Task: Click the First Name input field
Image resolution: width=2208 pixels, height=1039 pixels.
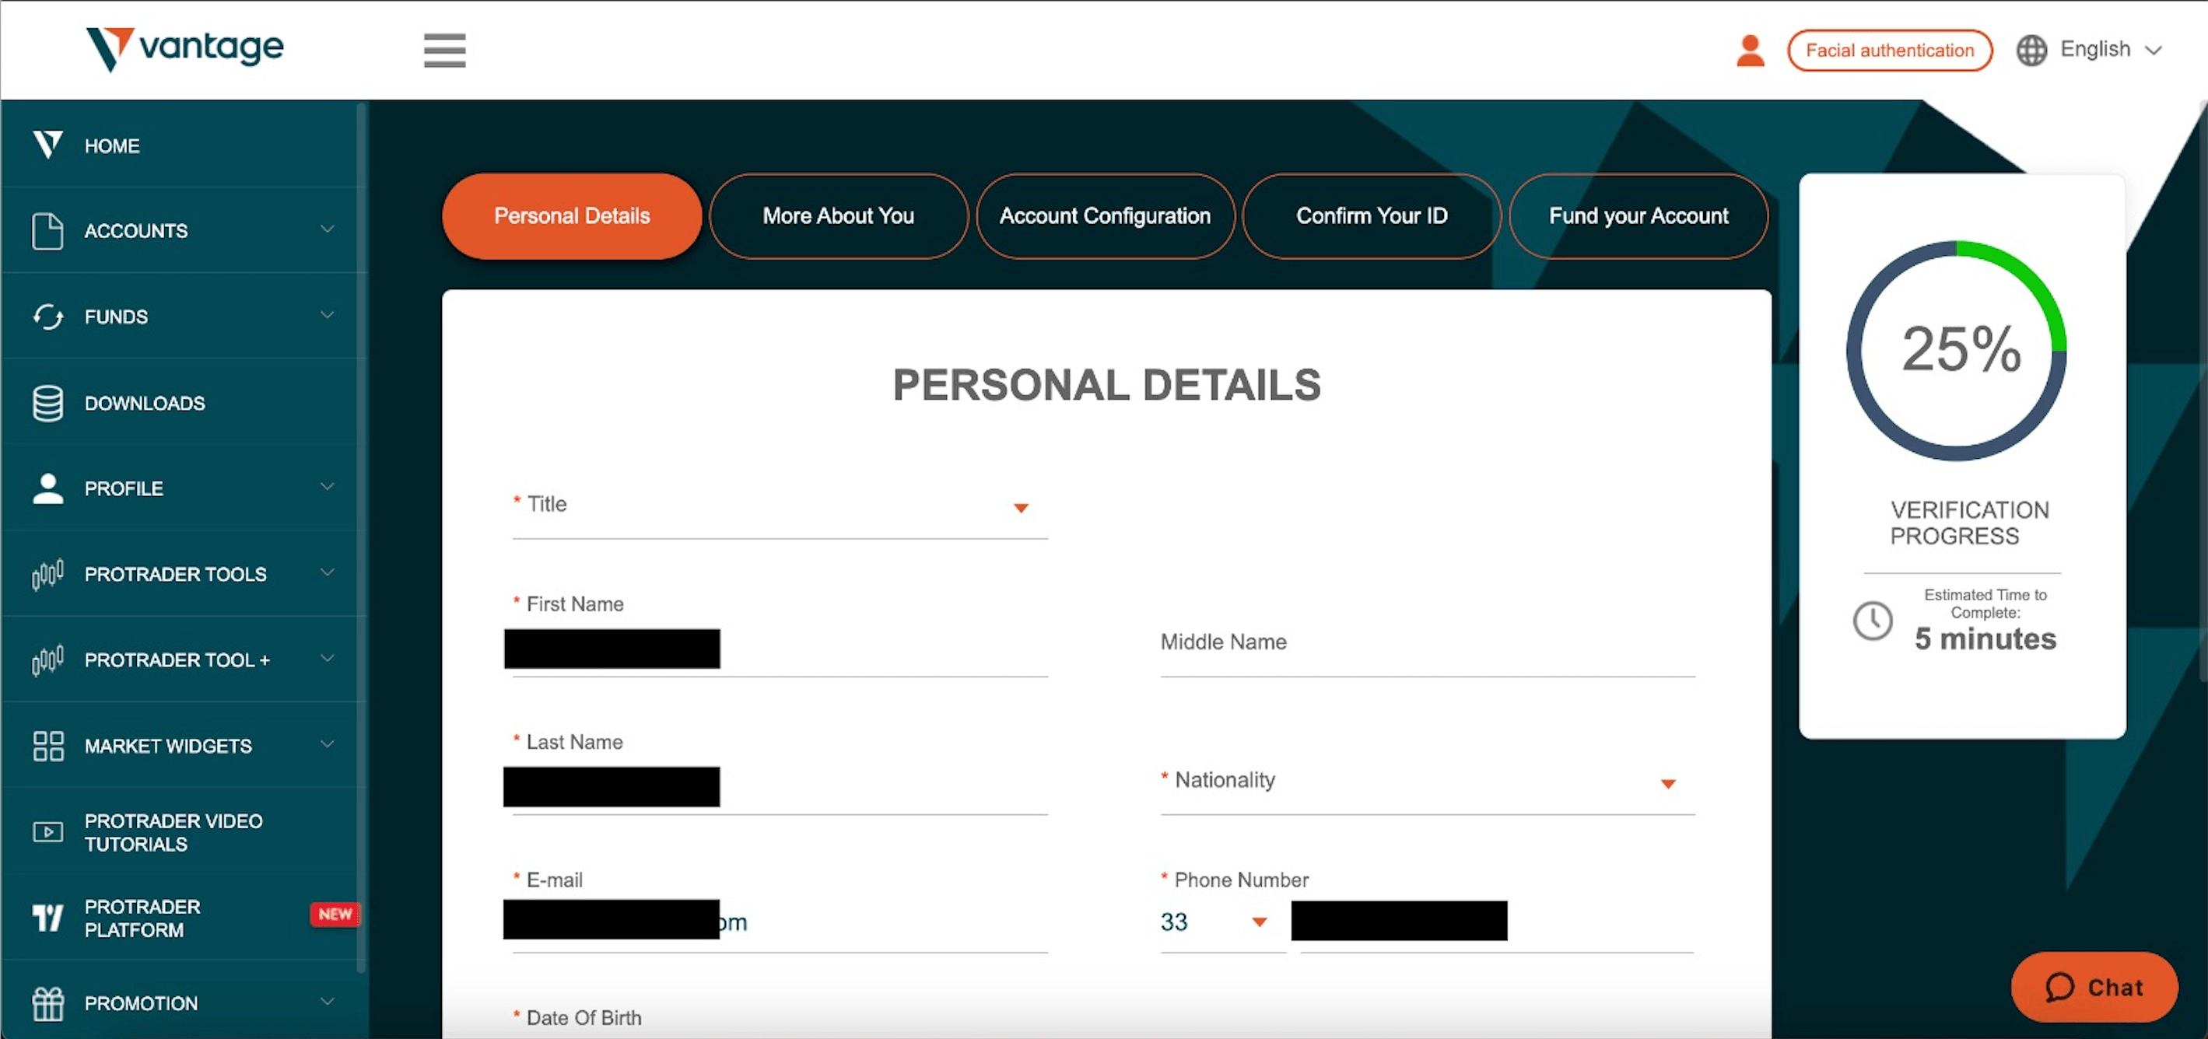Action: 780,649
